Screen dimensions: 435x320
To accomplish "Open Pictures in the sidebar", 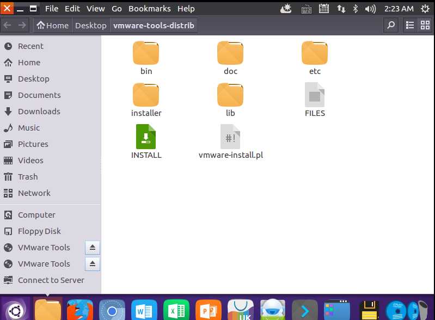I will (x=50, y=144).
